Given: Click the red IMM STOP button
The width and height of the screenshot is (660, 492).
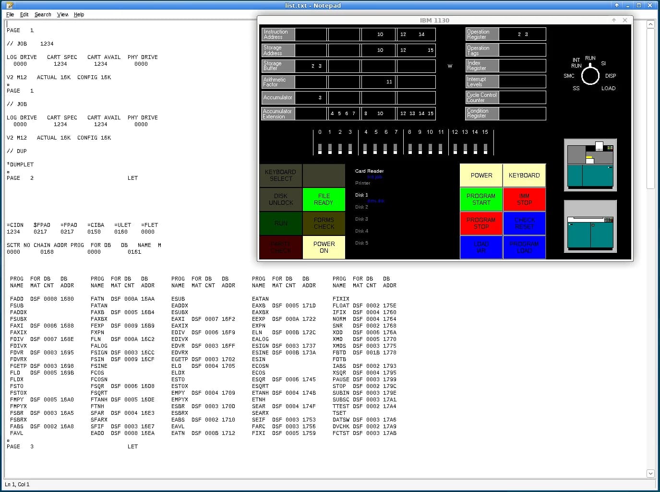Looking at the screenshot, I should click(x=524, y=199).
